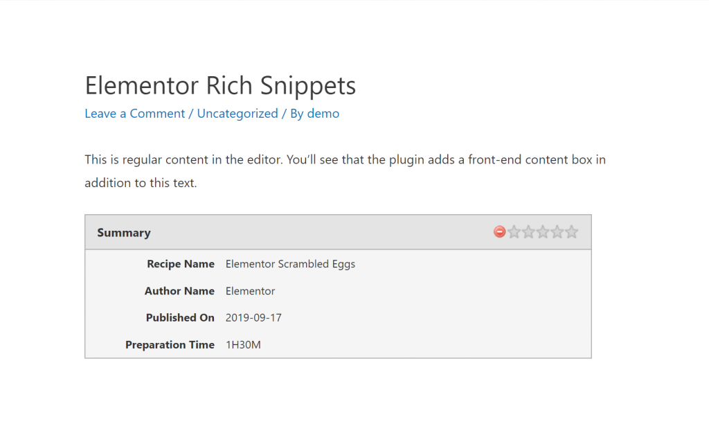Select the second rating star

(x=528, y=232)
